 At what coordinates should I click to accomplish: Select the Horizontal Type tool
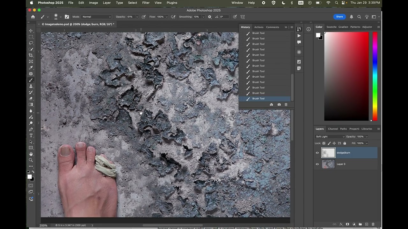(x=31, y=135)
